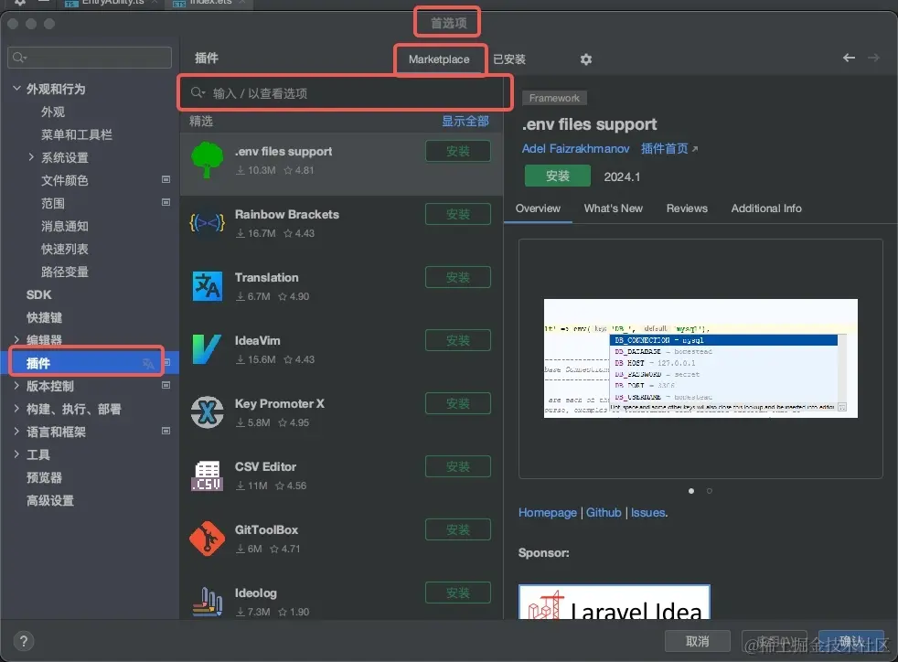Click the search icon in plugin search field

[198, 92]
